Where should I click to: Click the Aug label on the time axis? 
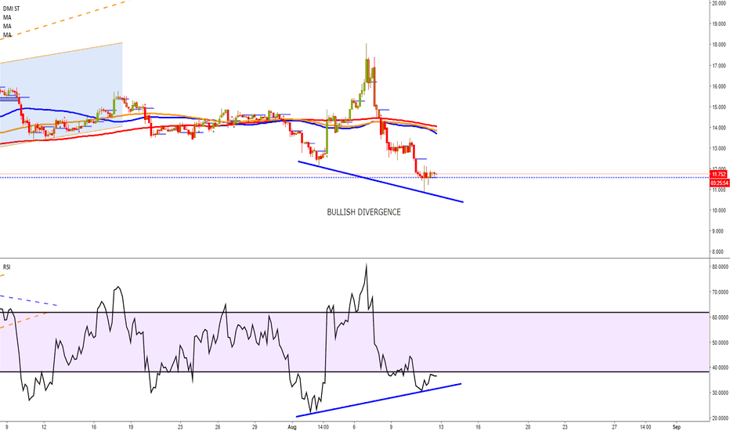click(292, 427)
